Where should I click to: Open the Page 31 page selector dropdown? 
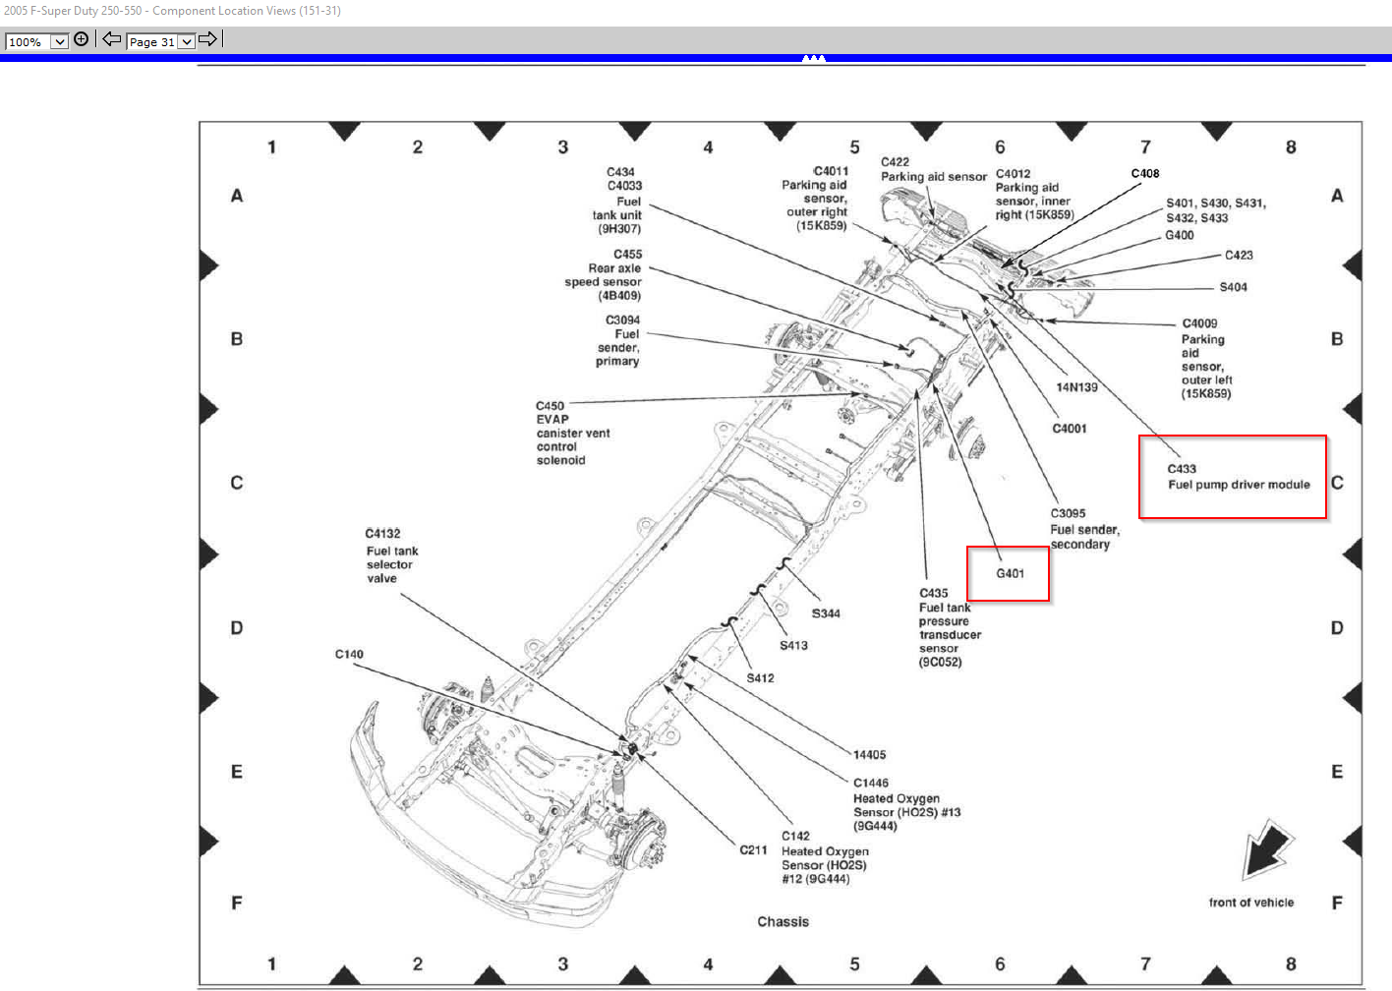click(186, 42)
